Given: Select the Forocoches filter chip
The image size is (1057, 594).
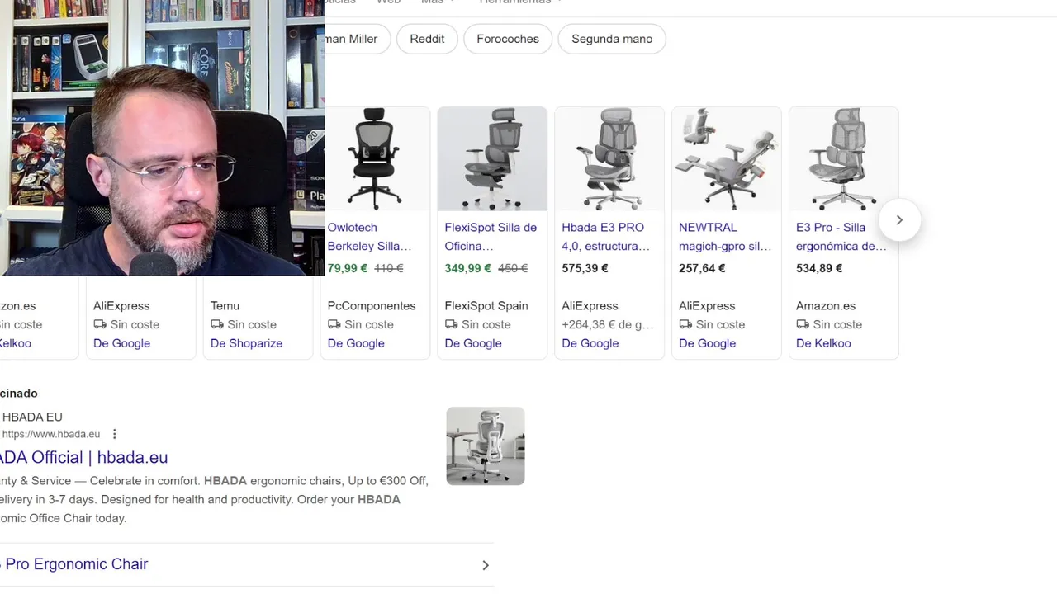Looking at the screenshot, I should (508, 39).
